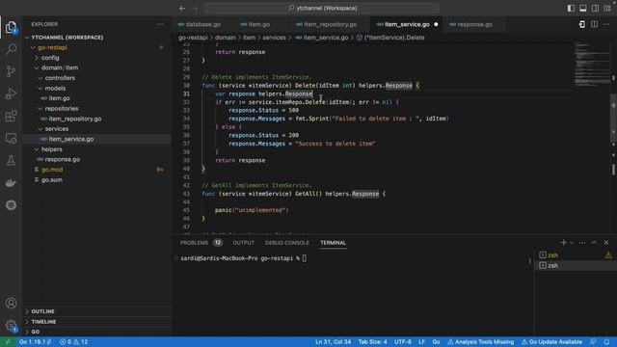
Task: Open item_repository.go in the file explorer
Action: tap(96, 119)
